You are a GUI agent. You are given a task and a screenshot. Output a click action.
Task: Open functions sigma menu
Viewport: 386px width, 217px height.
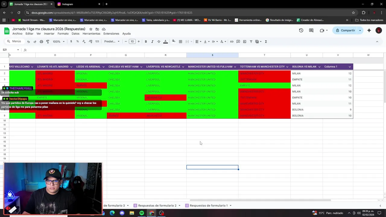click(266, 42)
